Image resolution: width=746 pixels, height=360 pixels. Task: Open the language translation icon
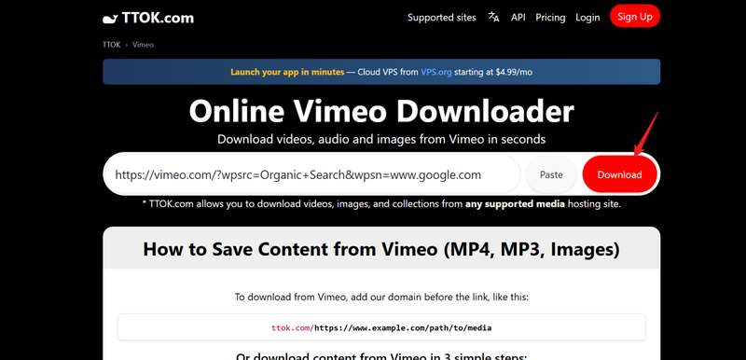494,17
